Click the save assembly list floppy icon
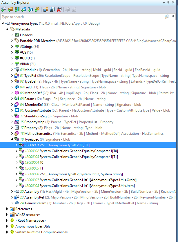This screenshot has width=178, height=242. pyautogui.click(x=52, y=9)
